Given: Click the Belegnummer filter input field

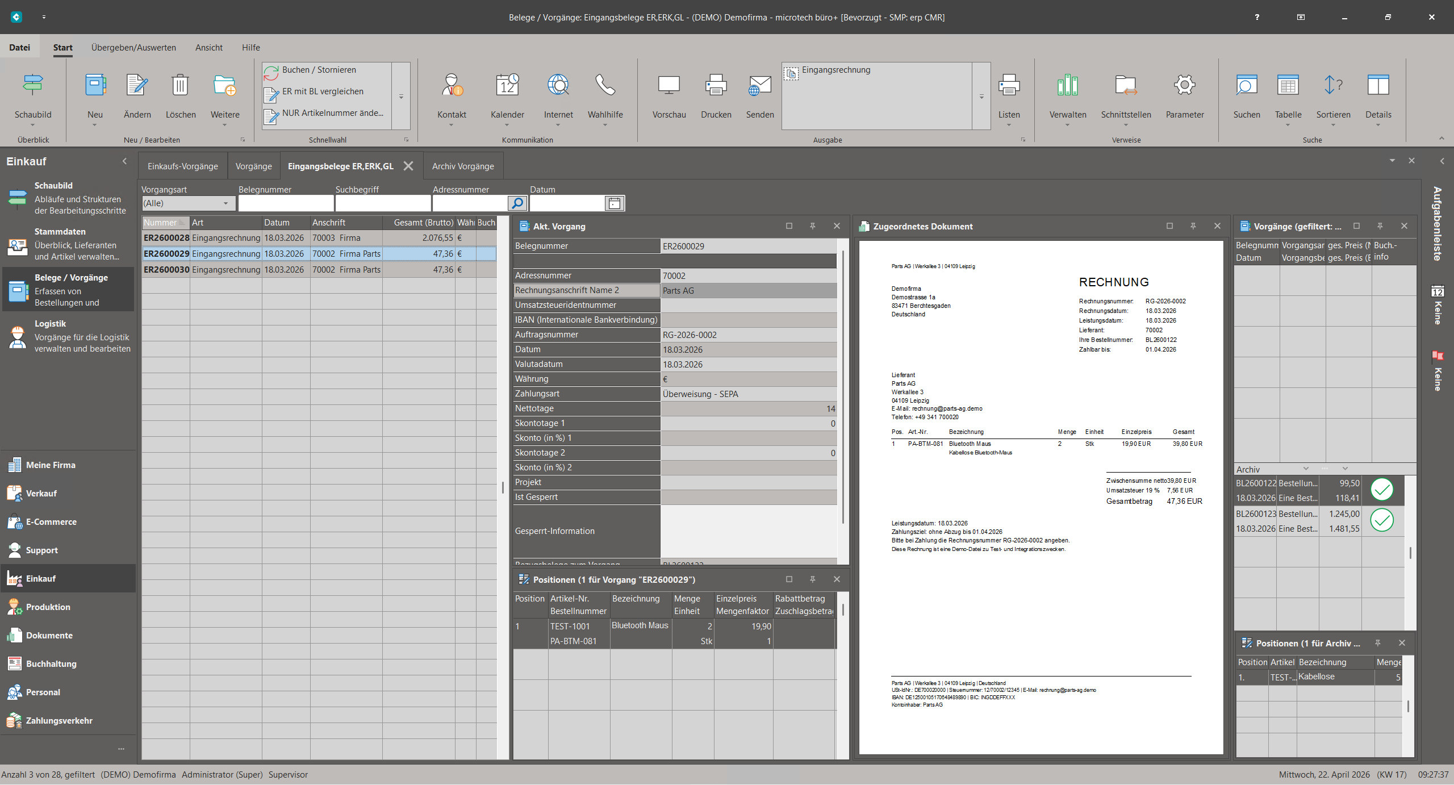Looking at the screenshot, I should coord(286,203).
